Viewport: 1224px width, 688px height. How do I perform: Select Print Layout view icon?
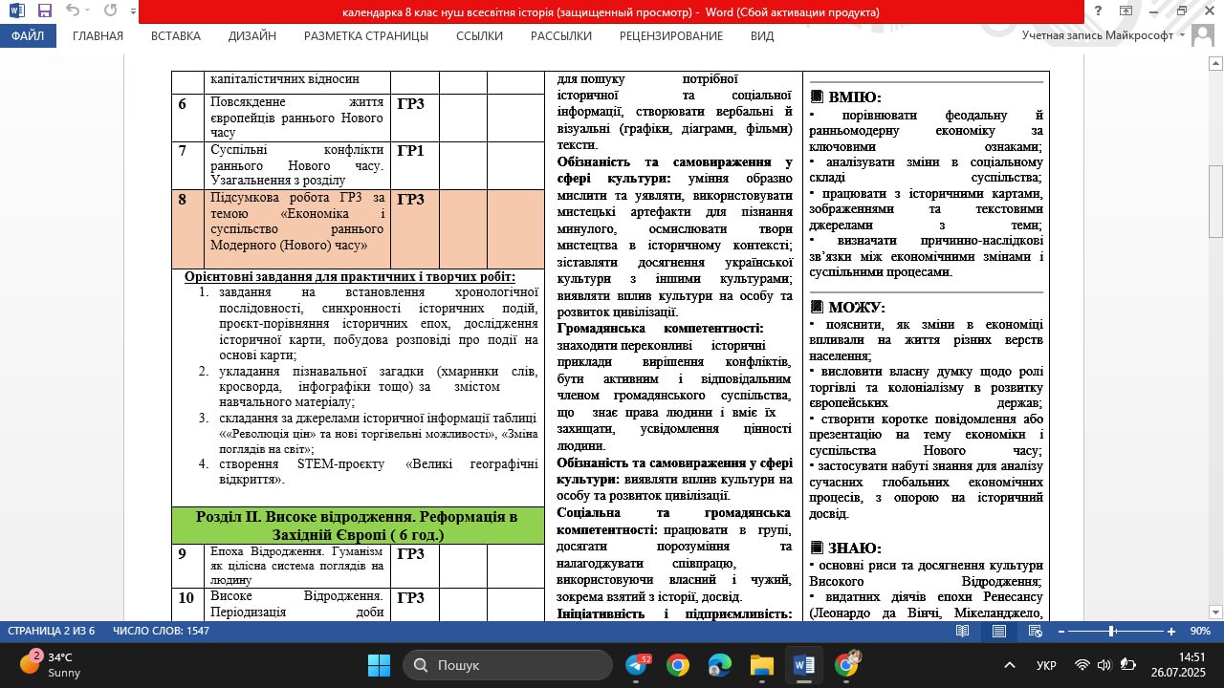coord(998,631)
